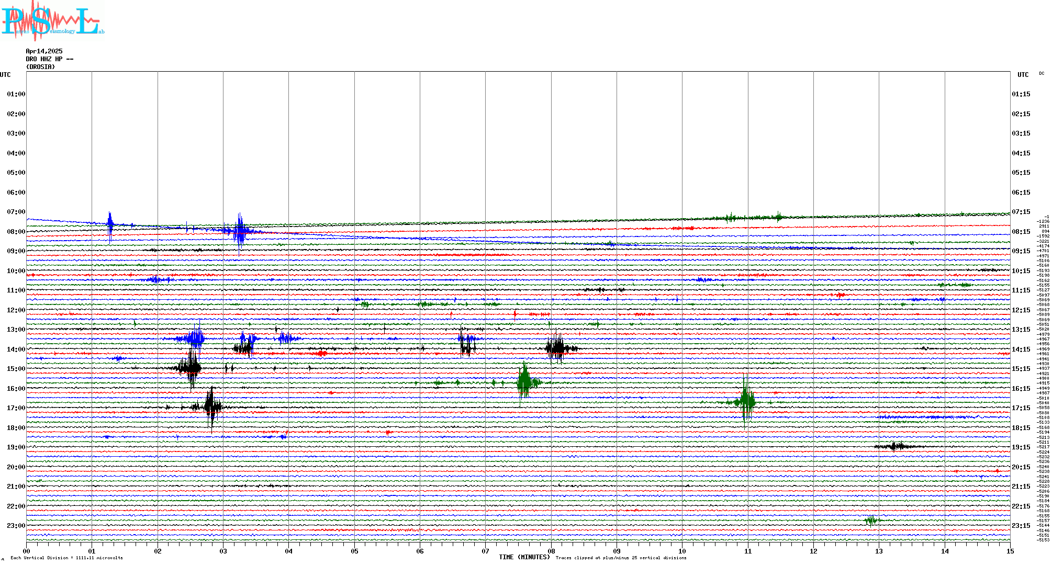
Task: Click the DC label at top right
Action: (x=1041, y=73)
